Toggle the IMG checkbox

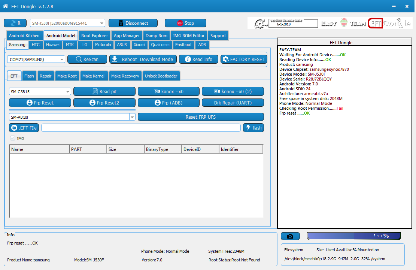point(12,138)
